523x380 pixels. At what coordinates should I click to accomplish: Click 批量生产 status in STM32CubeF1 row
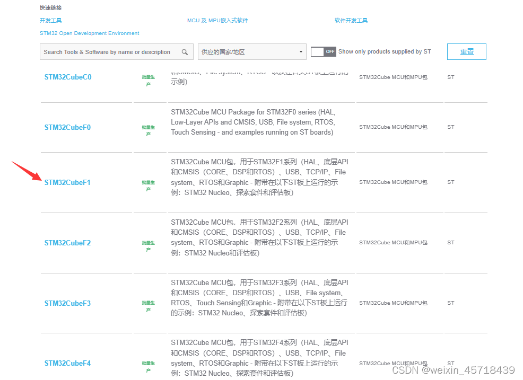click(149, 185)
